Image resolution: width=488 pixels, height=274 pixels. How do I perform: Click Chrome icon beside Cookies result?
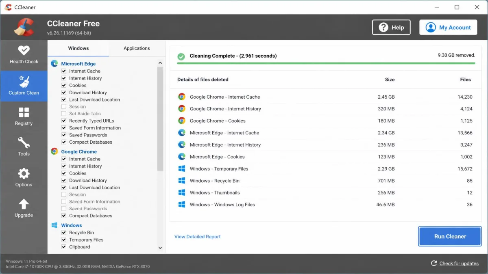[x=182, y=121]
